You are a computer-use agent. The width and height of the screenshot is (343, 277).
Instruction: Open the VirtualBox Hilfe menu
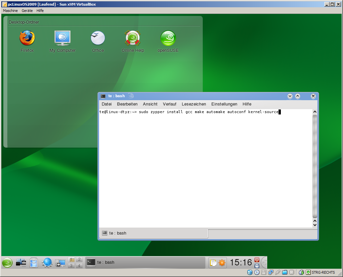click(40, 11)
